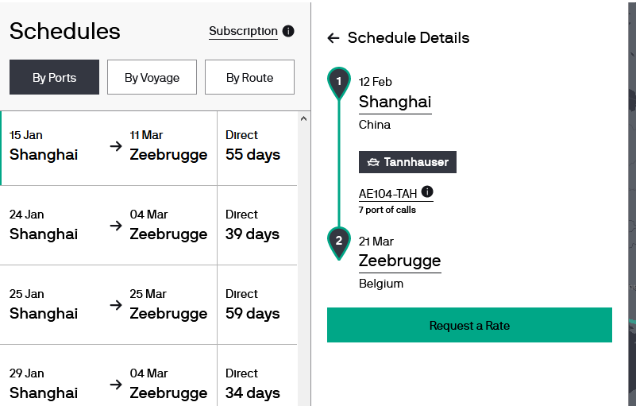
Task: Click the route arrow in the 25 Jan schedule
Action: (116, 305)
